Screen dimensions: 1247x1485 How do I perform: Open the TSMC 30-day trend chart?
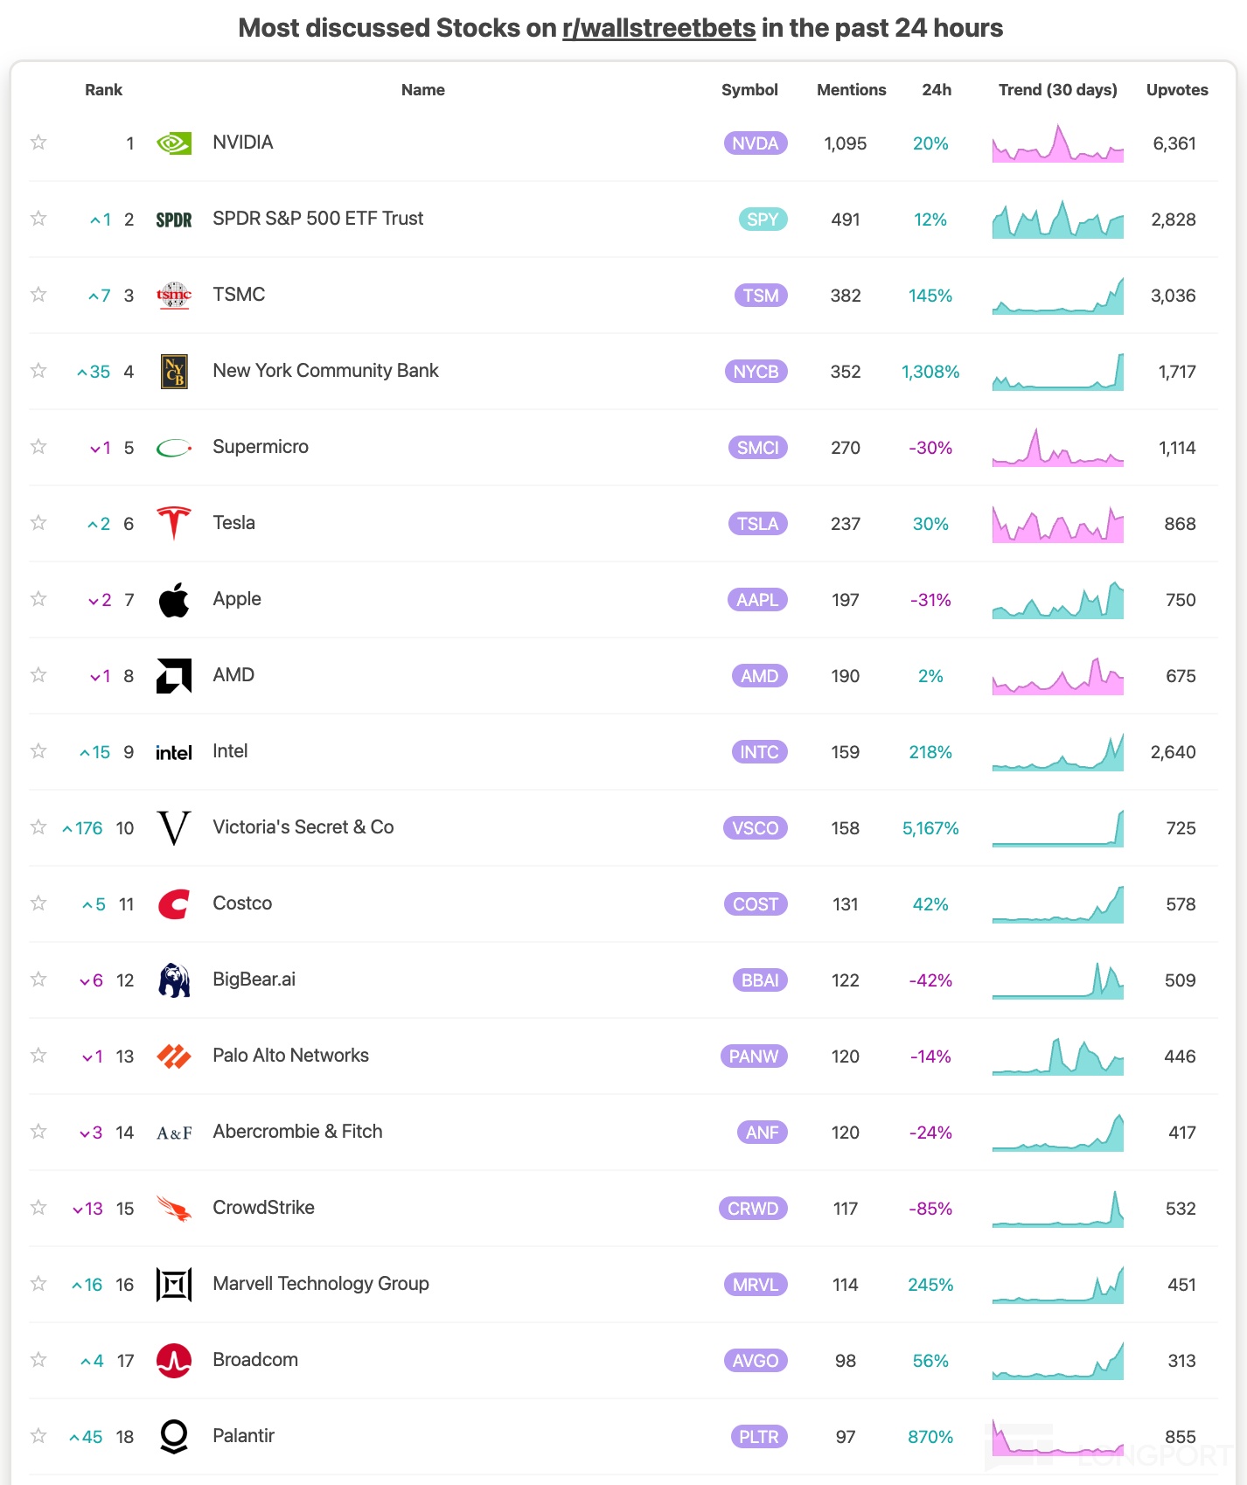click(x=1057, y=296)
